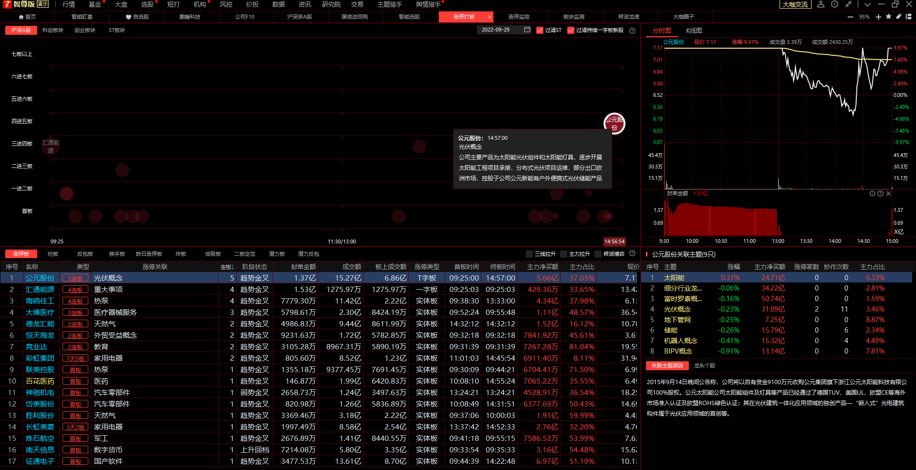Open the 舆情猎手 menu

click(428, 4)
